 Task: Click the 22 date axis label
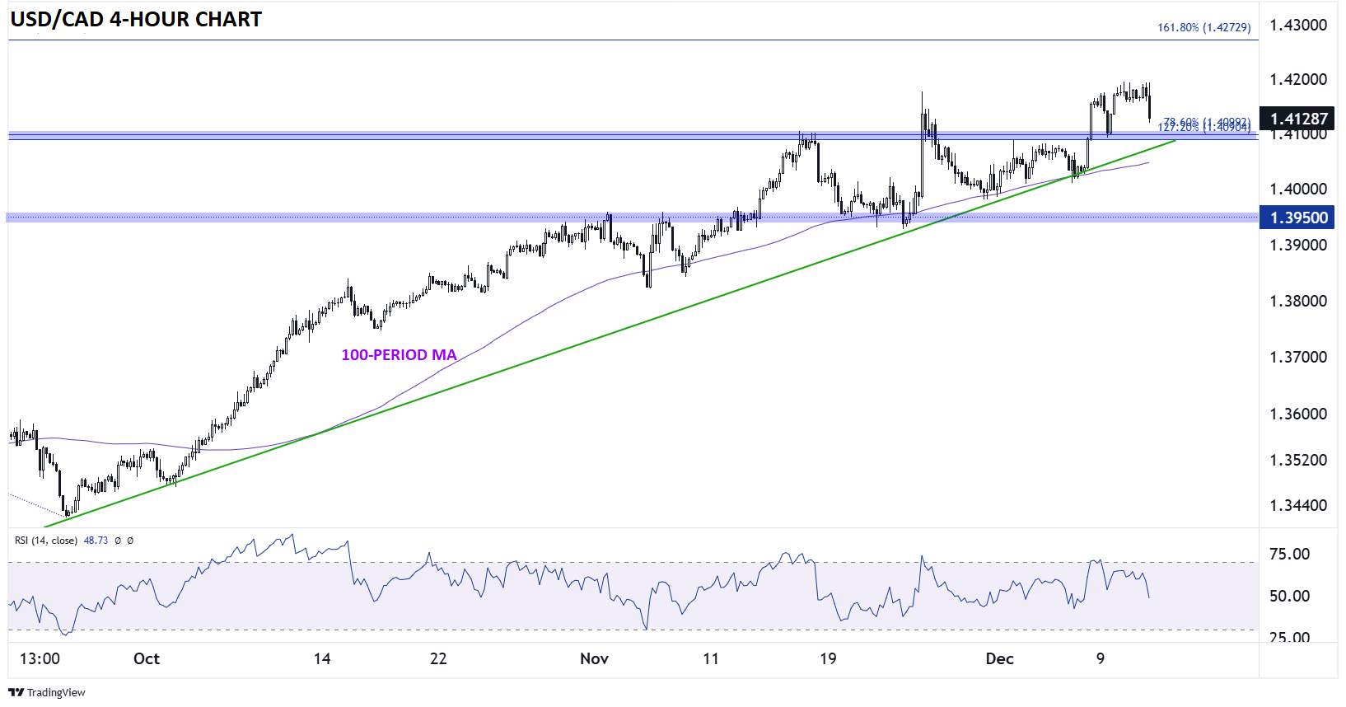coord(438,658)
